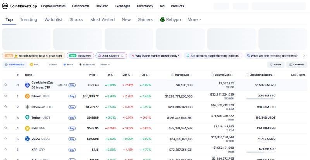
Task: Click the CoinMarketCap logo
Action: (19, 6)
